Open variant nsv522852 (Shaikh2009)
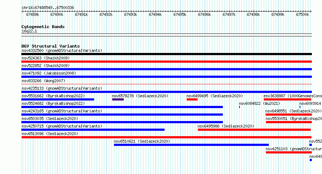Screen dimensions: 322x174 [x=46, y=66]
